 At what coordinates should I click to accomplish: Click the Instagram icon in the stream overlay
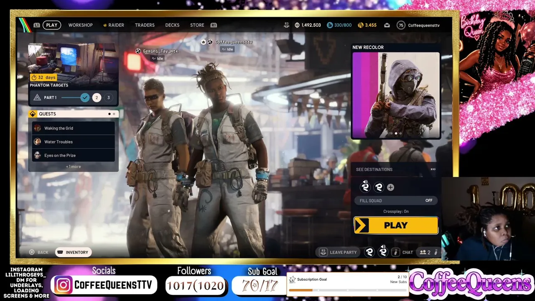63,285
